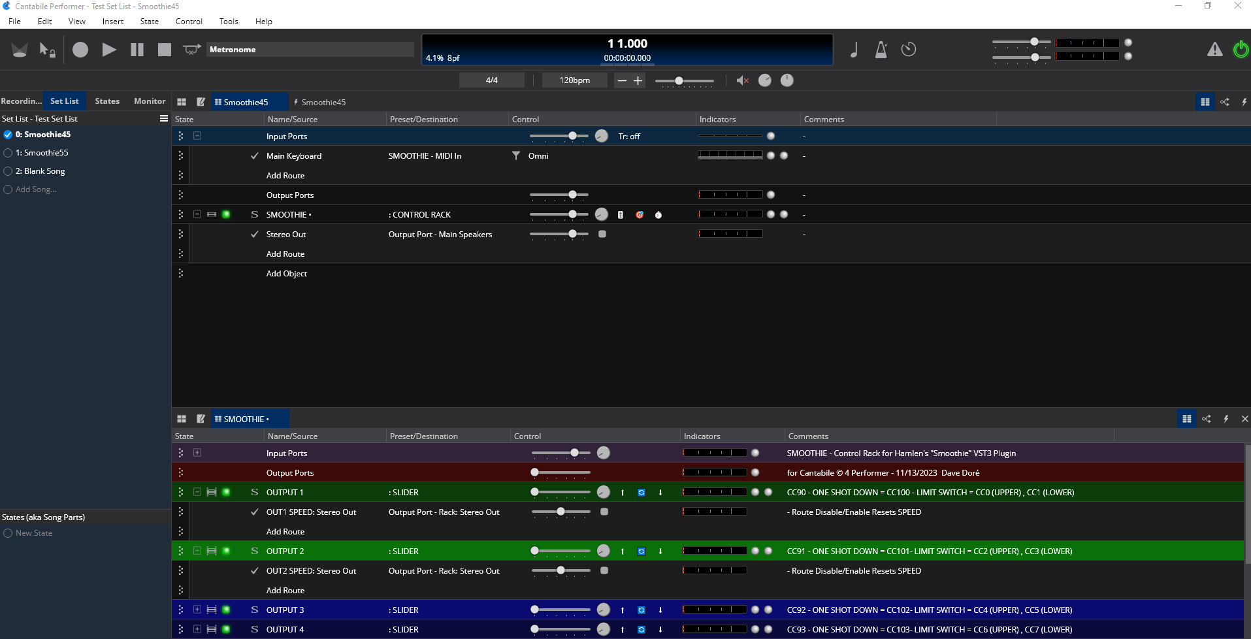Screen dimensions: 1251x639
Task: Toggle the metronome icon
Action: (881, 50)
